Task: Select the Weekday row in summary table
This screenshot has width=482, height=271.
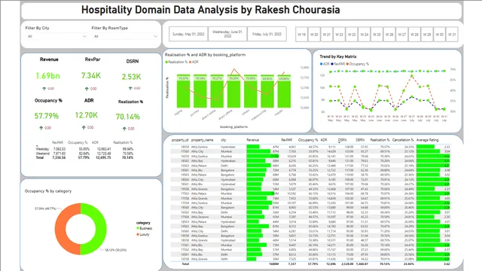Action: (x=84, y=149)
